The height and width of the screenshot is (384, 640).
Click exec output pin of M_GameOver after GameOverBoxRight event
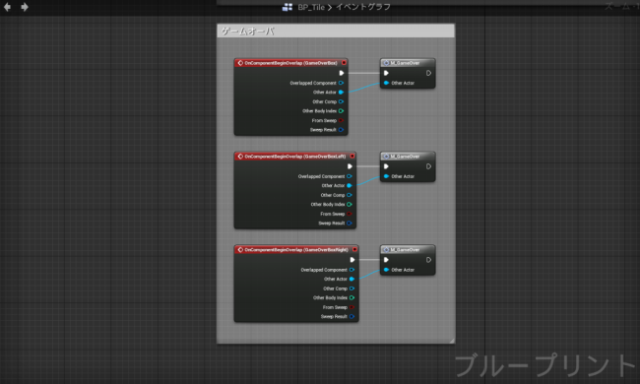coord(428,260)
